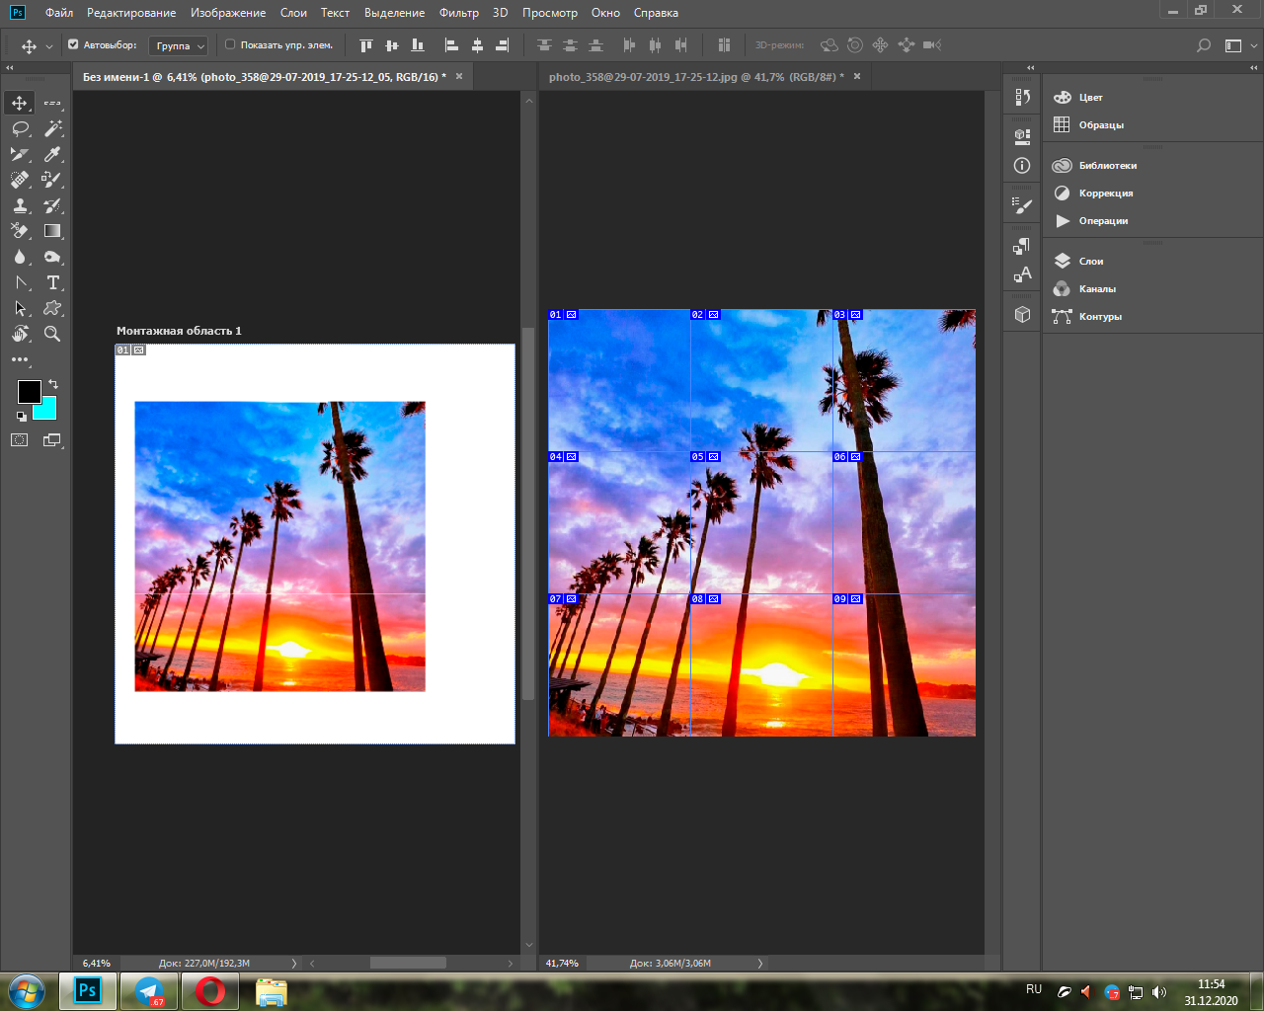1264x1011 pixels.
Task: Expand status info arrow next to Док: 227,0M
Action: tap(293, 964)
